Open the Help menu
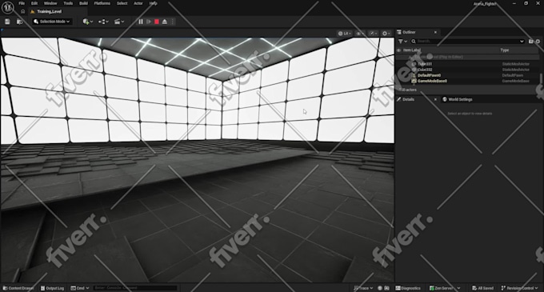The image size is (544, 292). [x=153, y=3]
